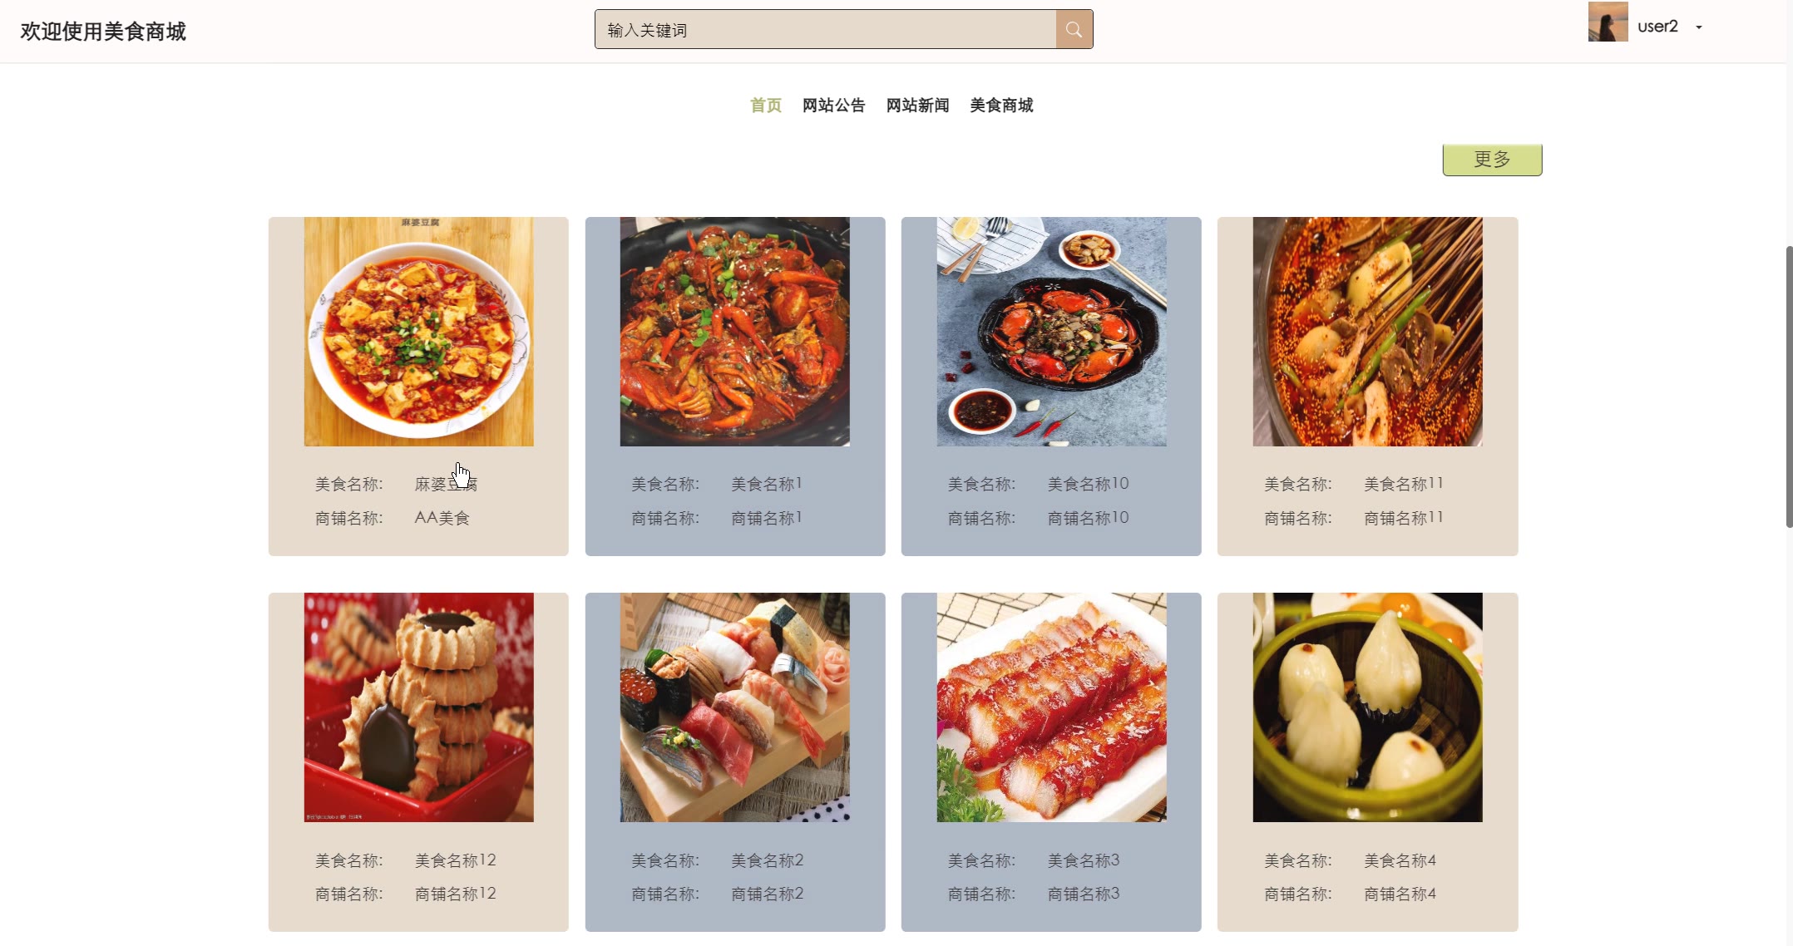This screenshot has height=946, width=1793.
Task: Focus the keyword search input field
Action: pos(825,30)
